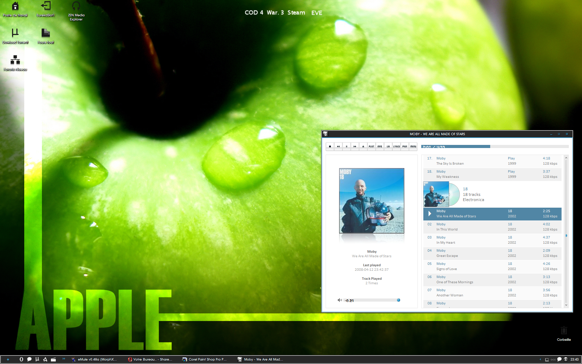Click the 23:43 taskbar clock

tap(574, 359)
